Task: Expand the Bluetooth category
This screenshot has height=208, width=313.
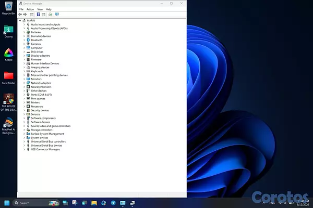Action: coord(24,40)
